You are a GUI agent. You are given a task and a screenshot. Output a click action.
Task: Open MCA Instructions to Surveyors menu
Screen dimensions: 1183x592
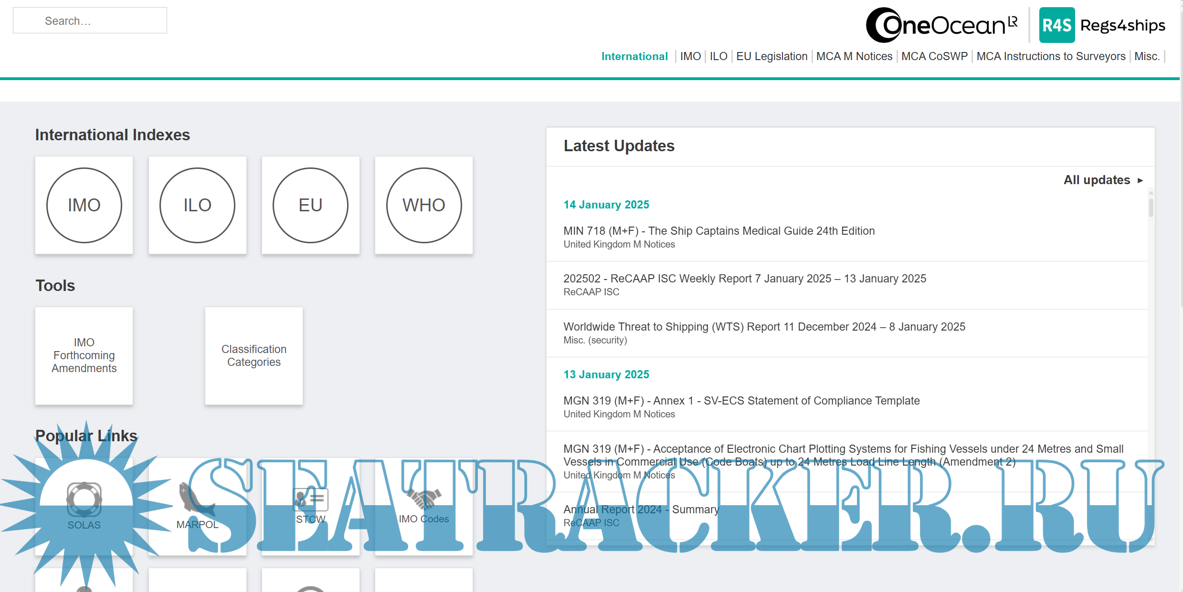[1051, 56]
